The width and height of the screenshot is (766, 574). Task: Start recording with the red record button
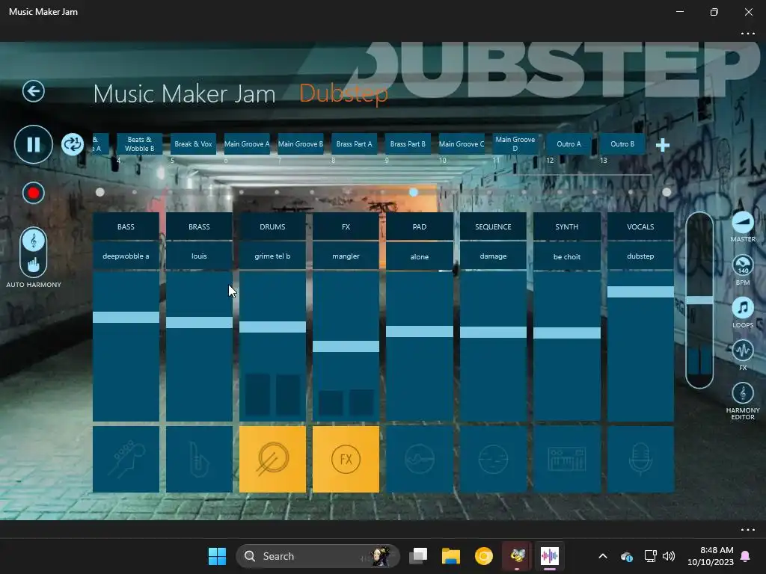tap(33, 194)
